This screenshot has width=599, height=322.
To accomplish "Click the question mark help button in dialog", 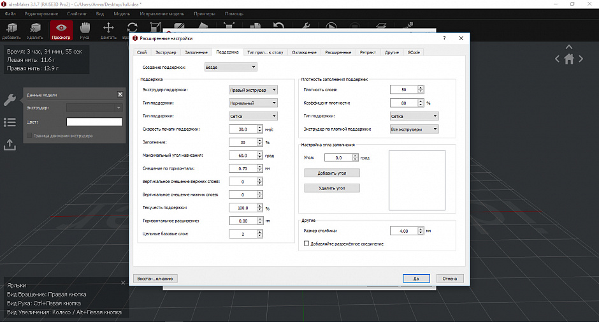I will [x=444, y=38].
